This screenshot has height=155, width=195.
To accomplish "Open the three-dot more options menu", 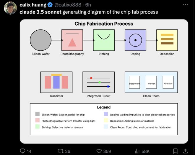I will pos(186,5).
